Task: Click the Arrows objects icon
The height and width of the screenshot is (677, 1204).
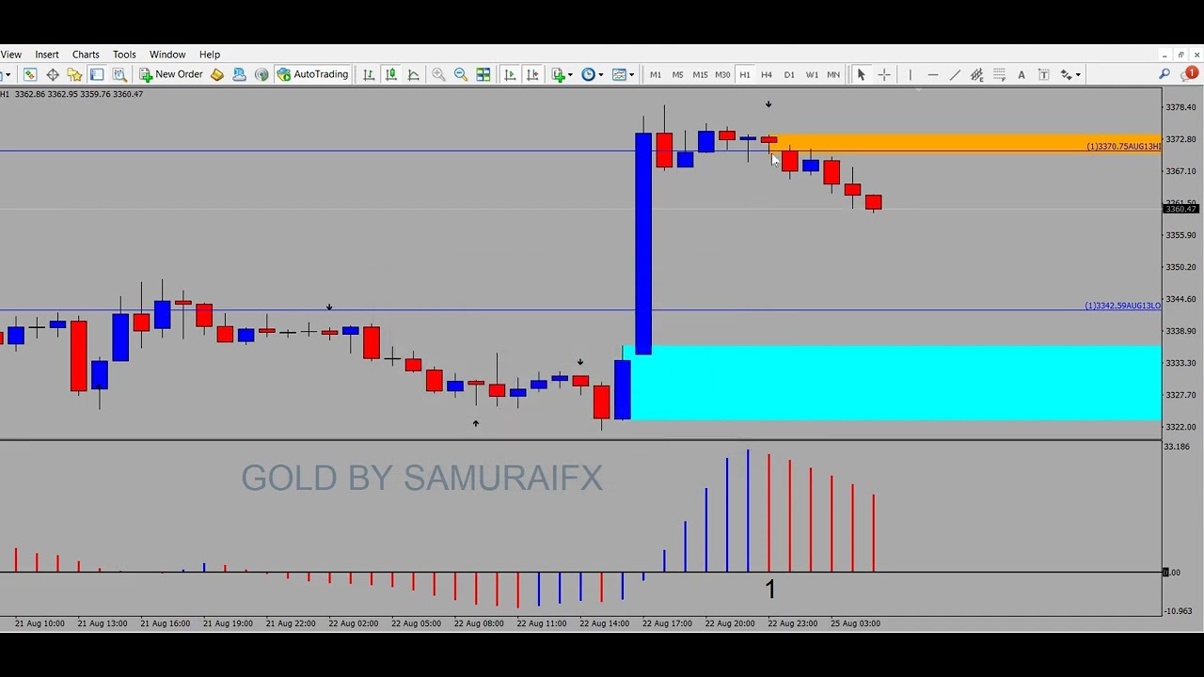Action: click(1067, 74)
